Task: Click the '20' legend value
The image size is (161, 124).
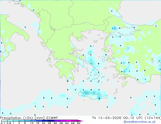Action: [x=43, y=123]
